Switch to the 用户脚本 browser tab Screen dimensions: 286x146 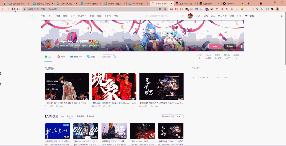click(x=233, y=3)
